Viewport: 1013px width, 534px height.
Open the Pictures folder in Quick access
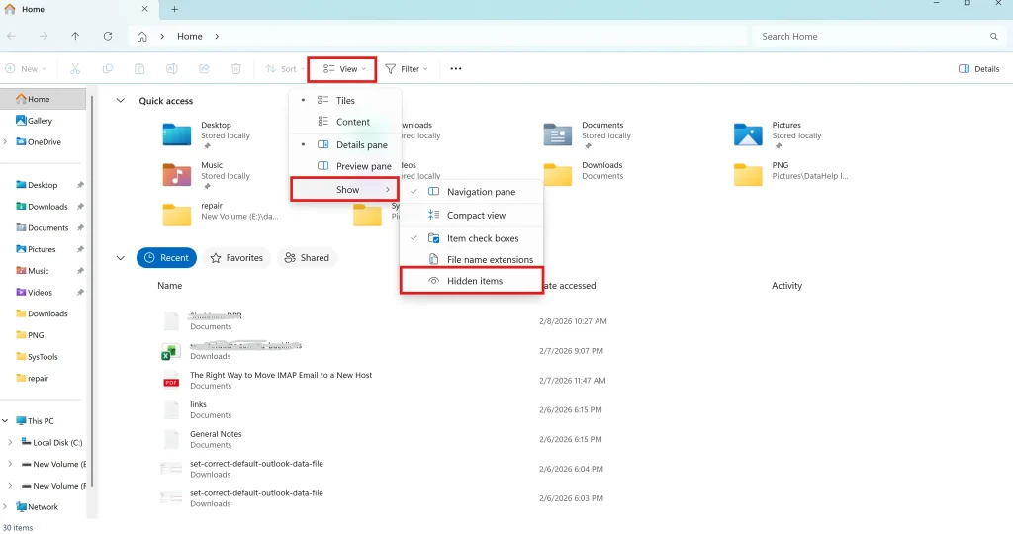[778, 134]
